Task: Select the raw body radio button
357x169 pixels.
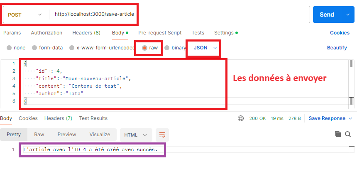Action: pos(144,48)
